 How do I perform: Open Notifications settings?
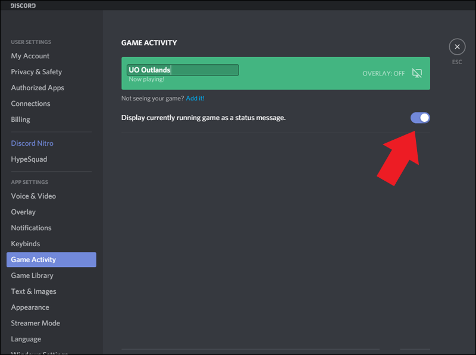coord(31,228)
